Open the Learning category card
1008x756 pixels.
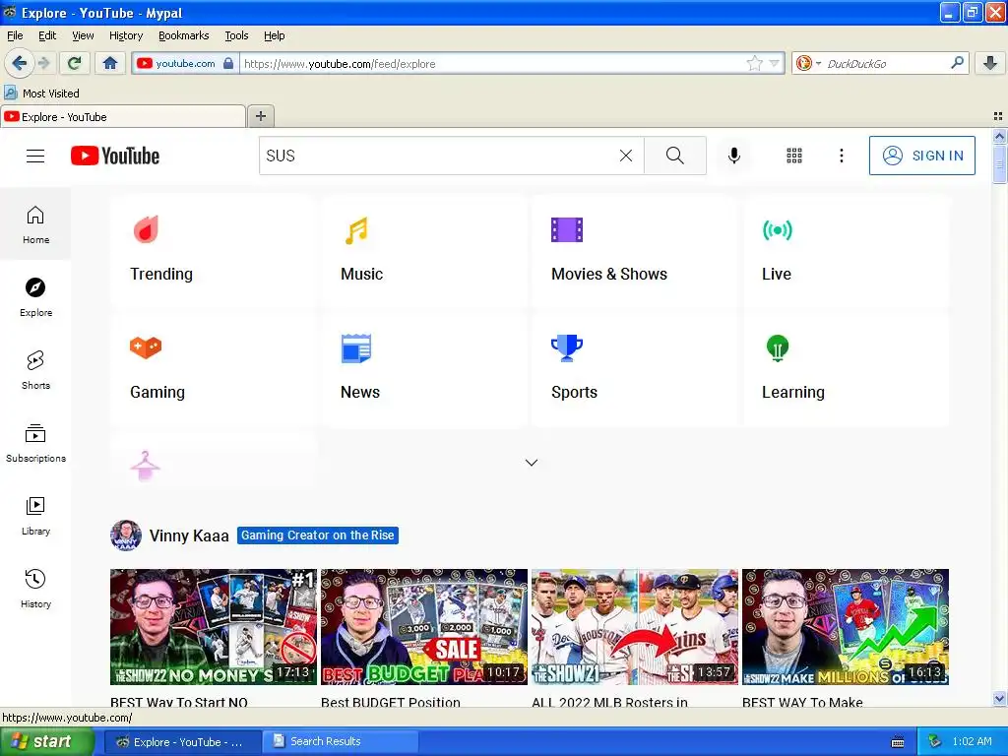click(x=846, y=368)
